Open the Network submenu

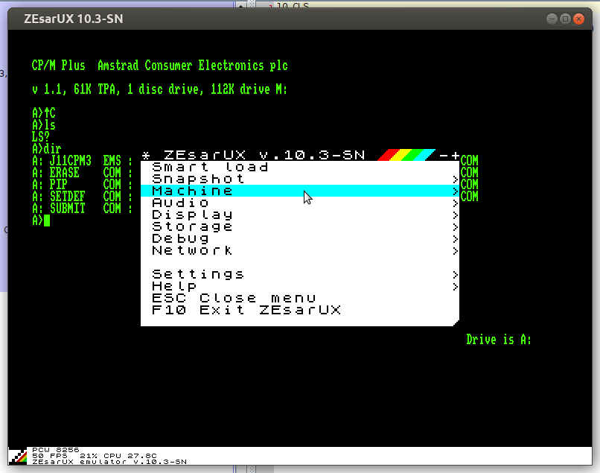click(299, 250)
